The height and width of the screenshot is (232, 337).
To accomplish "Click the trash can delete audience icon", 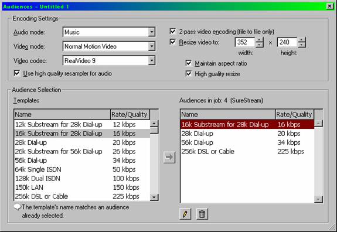I will 202,214.
